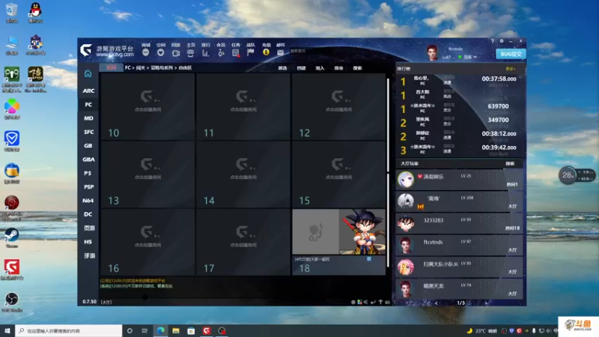The width and height of the screenshot is (599, 337).
Task: Open the 邮件 mail envelope icon
Action: click(x=280, y=52)
